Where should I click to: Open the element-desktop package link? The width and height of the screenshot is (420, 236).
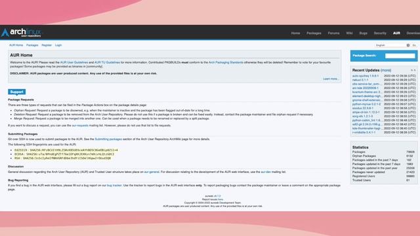[x=367, y=96]
